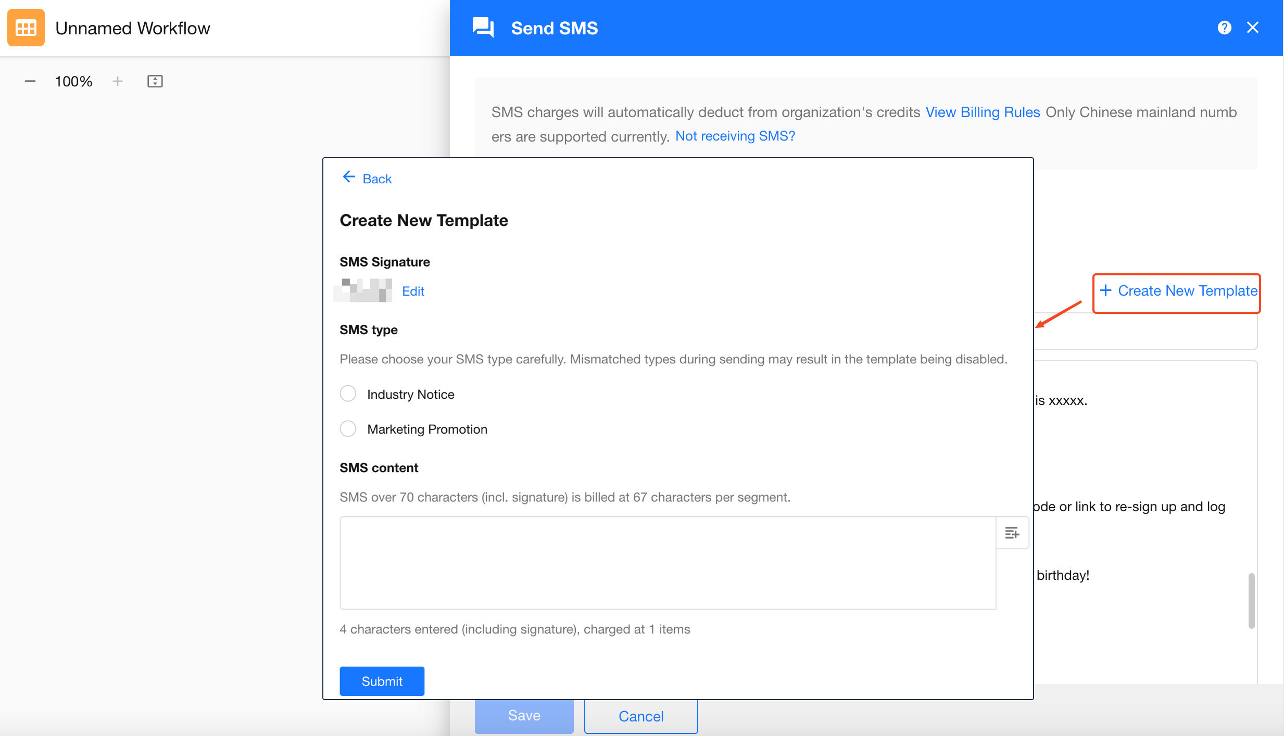
Task: Click the template list scrollbar
Action: coord(1251,601)
